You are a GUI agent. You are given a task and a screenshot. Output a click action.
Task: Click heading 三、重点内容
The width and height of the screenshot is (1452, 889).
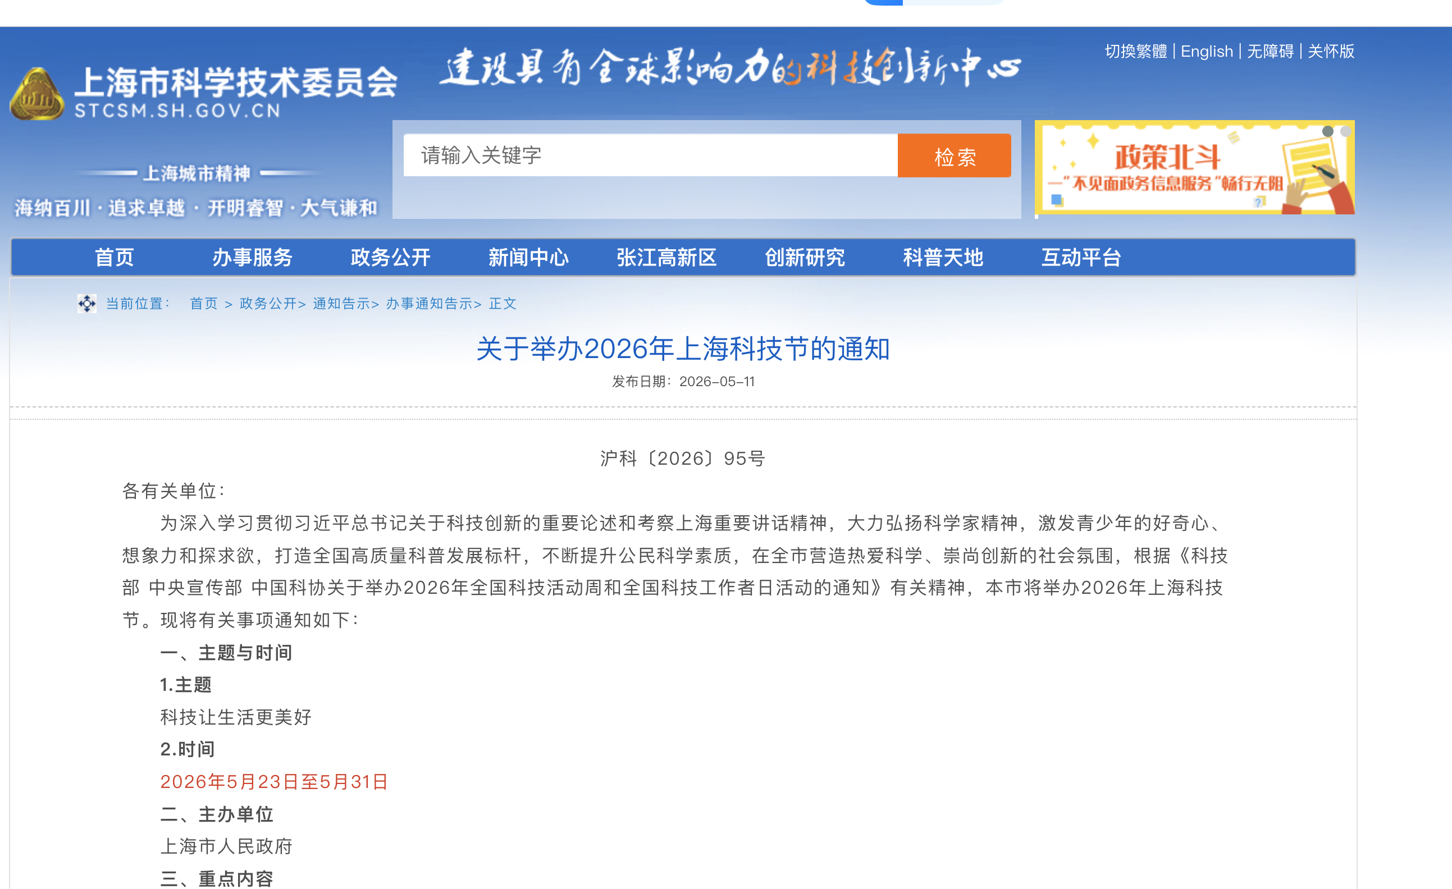[x=217, y=878]
